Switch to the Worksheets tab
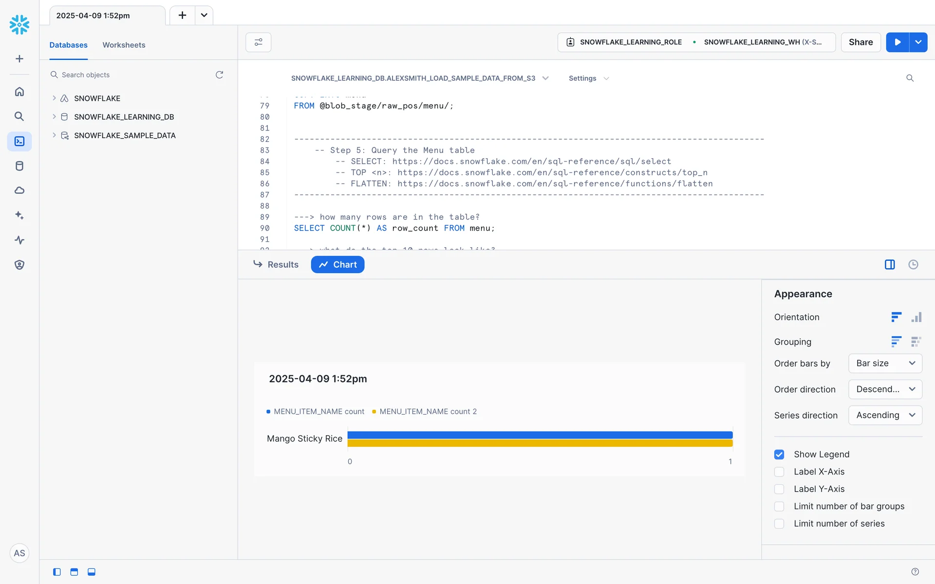The image size is (935, 584). point(124,45)
